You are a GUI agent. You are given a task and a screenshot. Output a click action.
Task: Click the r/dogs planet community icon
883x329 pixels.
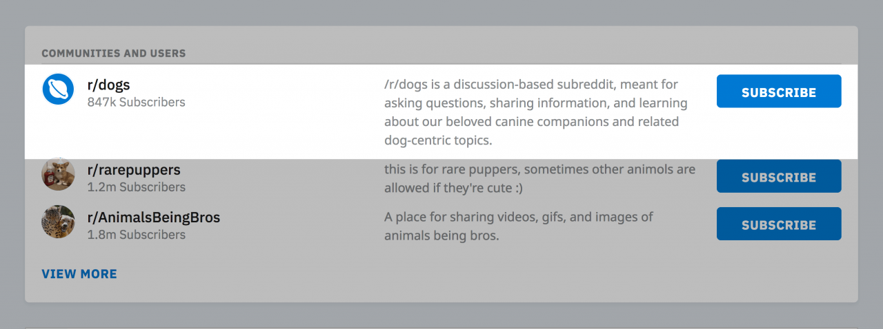[58, 89]
